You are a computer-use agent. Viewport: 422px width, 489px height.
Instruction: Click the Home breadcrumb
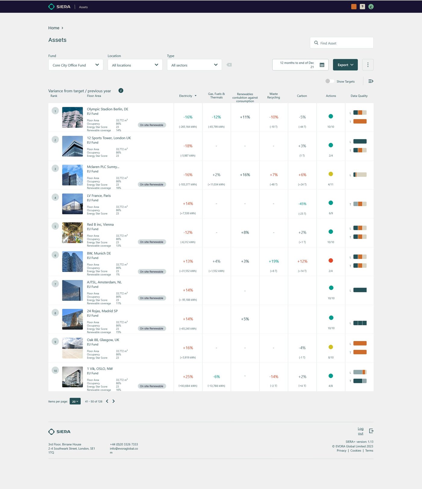click(x=54, y=28)
